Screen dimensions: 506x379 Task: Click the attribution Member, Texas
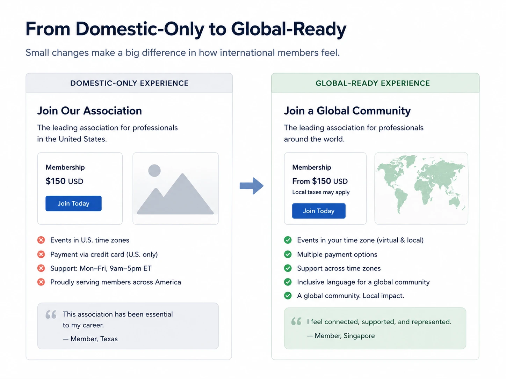[x=90, y=339]
